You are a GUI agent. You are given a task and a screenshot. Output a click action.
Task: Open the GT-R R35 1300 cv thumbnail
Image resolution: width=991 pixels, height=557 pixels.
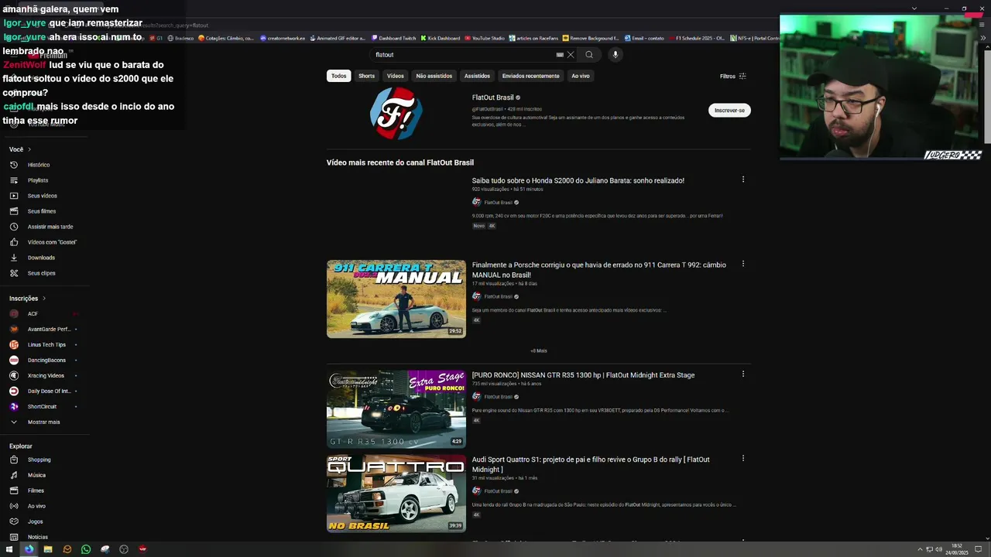(x=396, y=408)
